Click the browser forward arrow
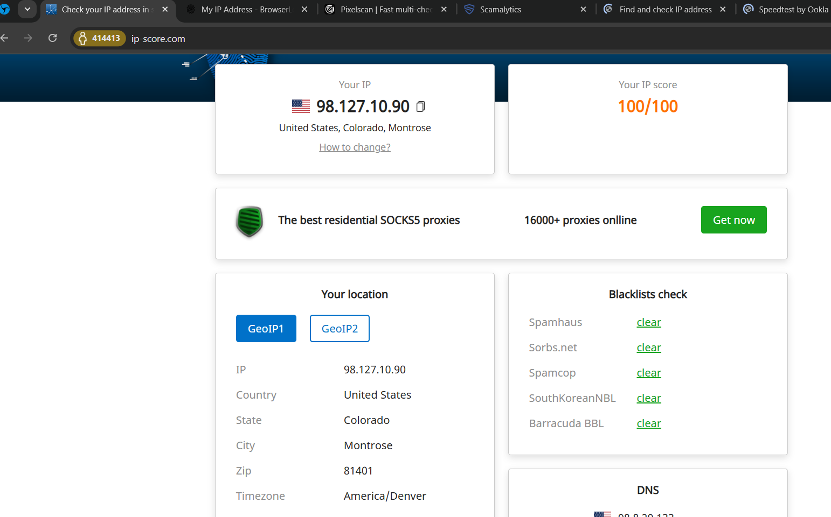831x517 pixels. (28, 38)
